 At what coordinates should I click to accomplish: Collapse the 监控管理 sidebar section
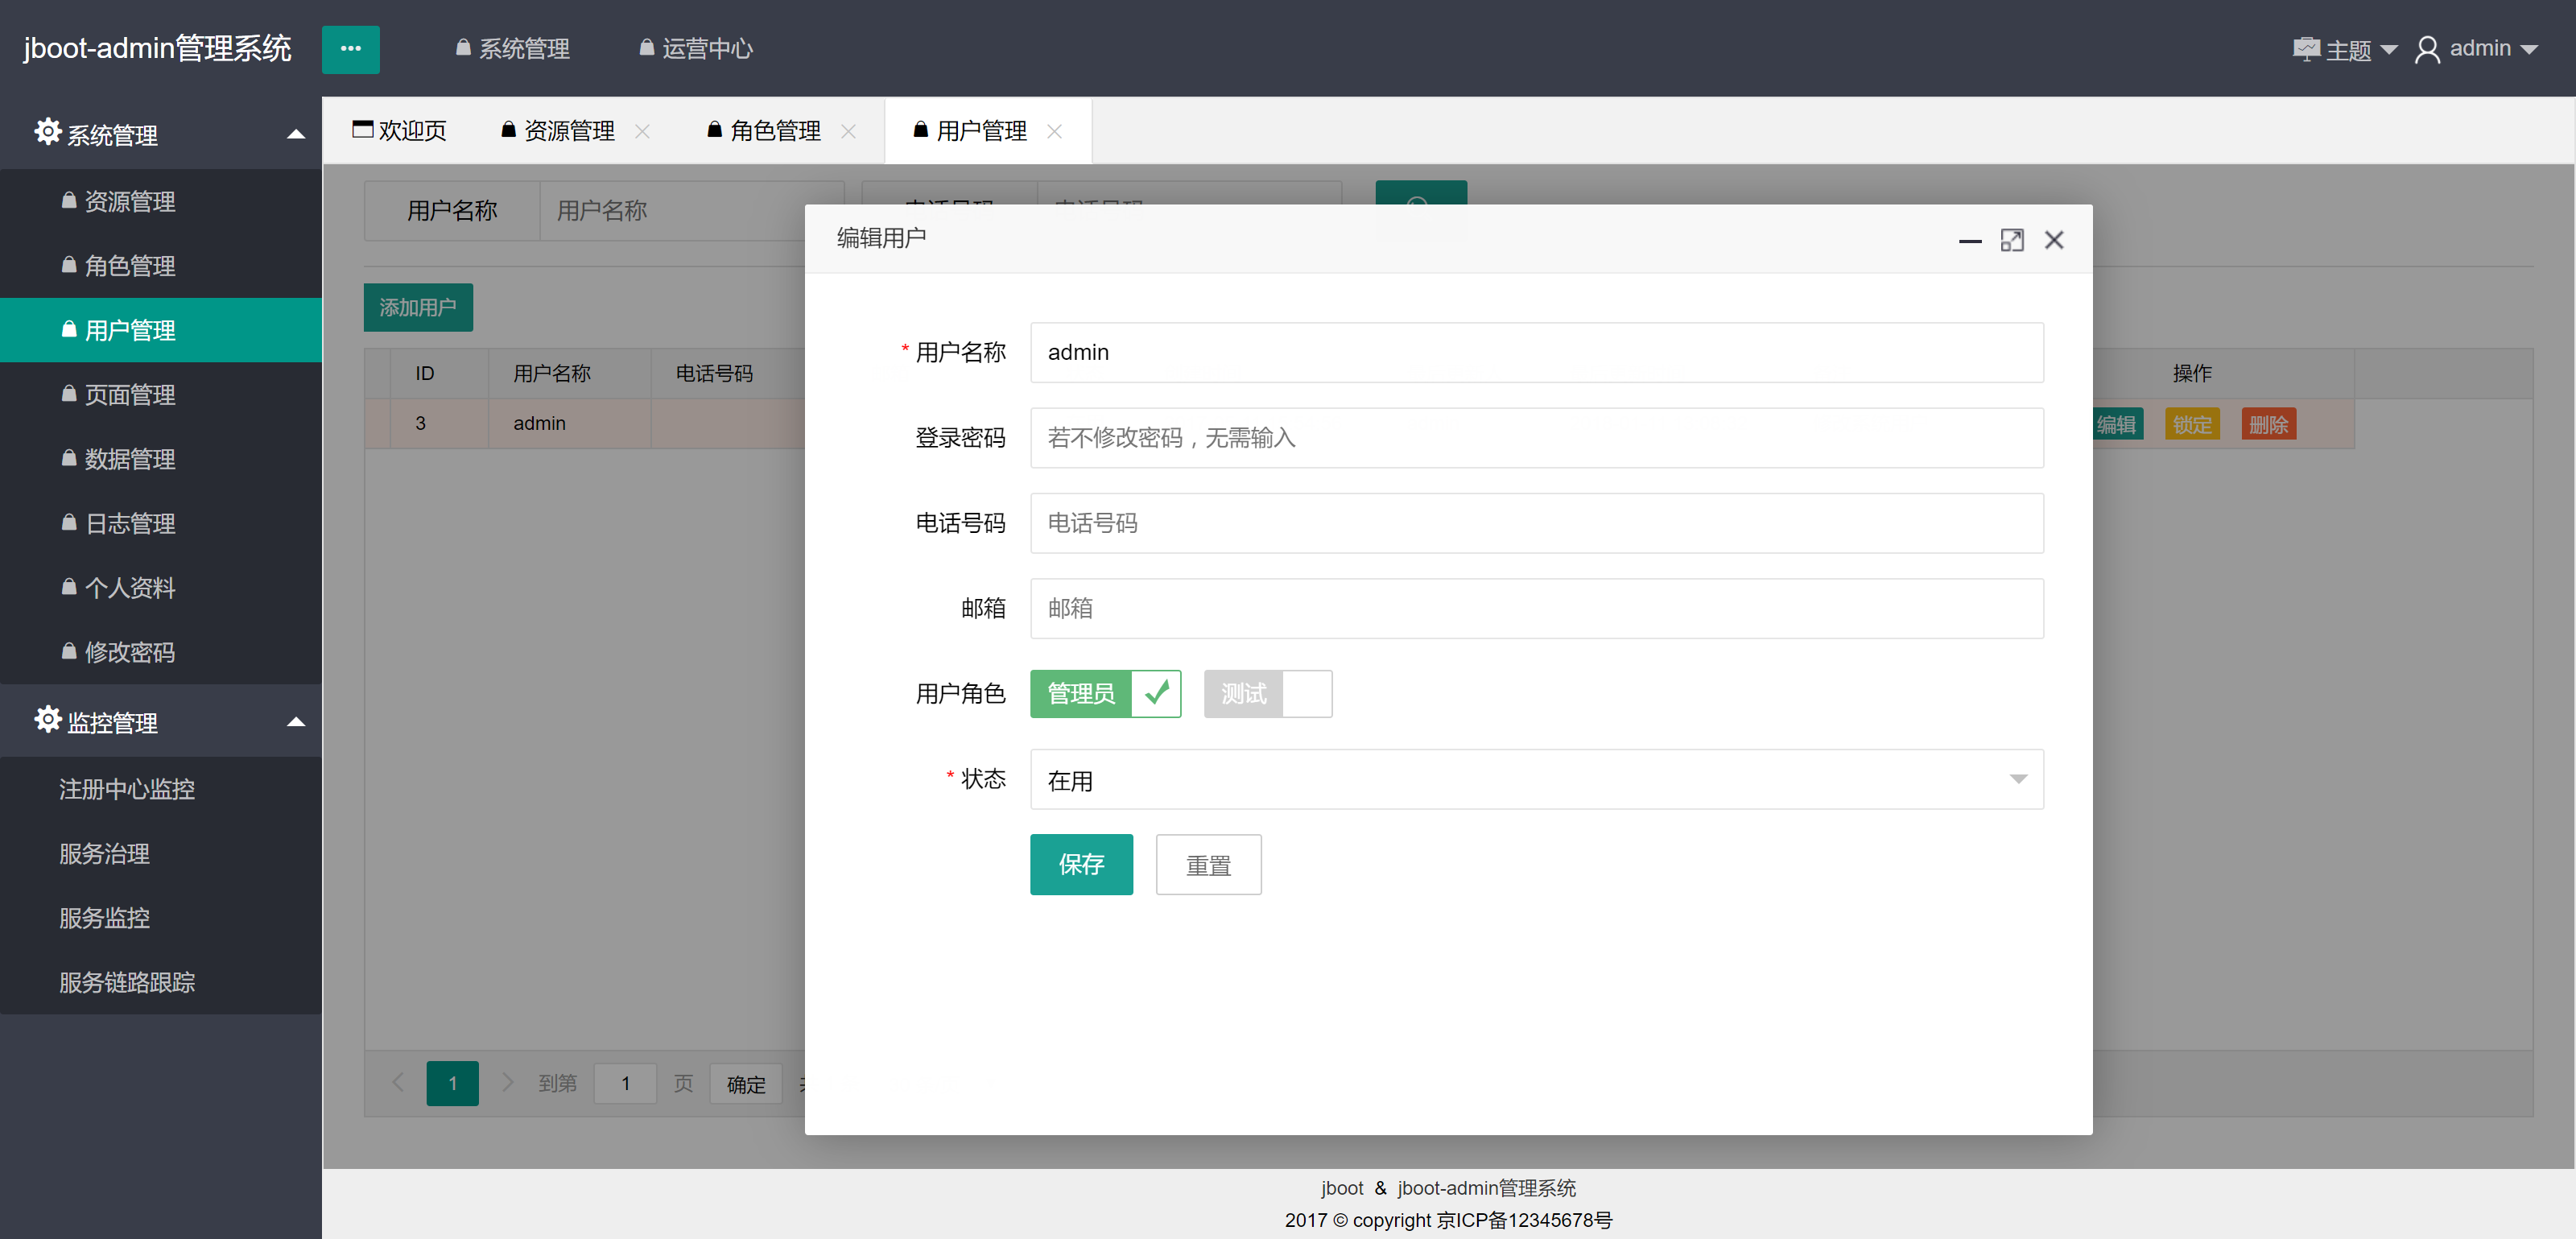pyautogui.click(x=295, y=722)
